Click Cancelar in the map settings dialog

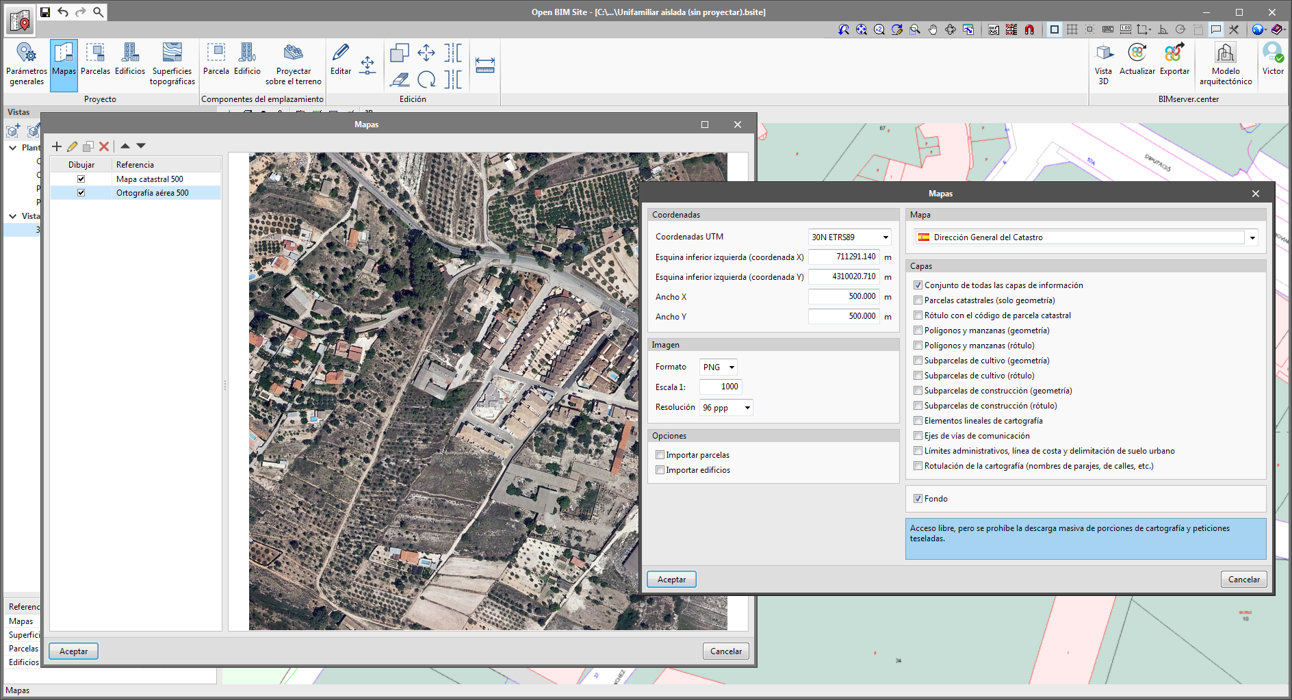coord(1243,580)
